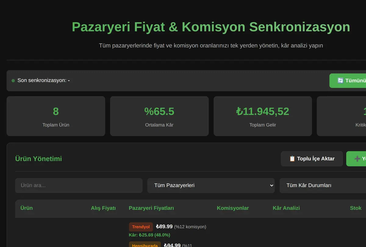Select the Toplam Ürün stat card
Viewport: 366px width, 247px height.
pos(56,116)
